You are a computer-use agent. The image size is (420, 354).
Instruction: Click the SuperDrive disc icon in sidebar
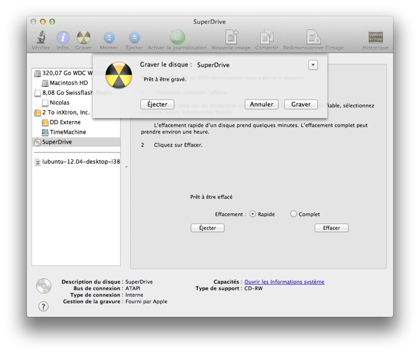coord(37,142)
